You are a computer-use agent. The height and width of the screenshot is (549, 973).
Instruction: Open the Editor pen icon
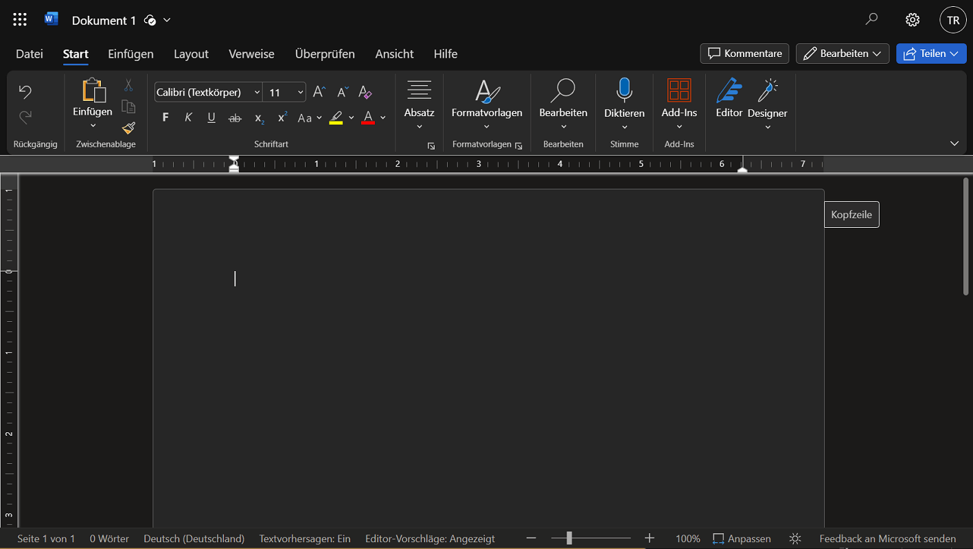click(x=729, y=98)
